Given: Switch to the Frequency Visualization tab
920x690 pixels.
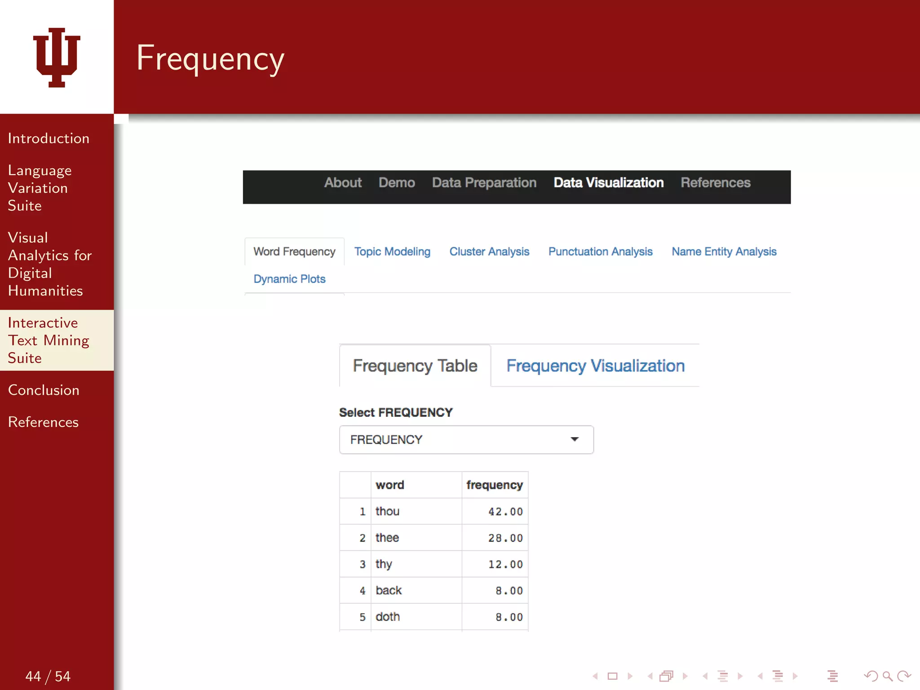Looking at the screenshot, I should (x=595, y=366).
